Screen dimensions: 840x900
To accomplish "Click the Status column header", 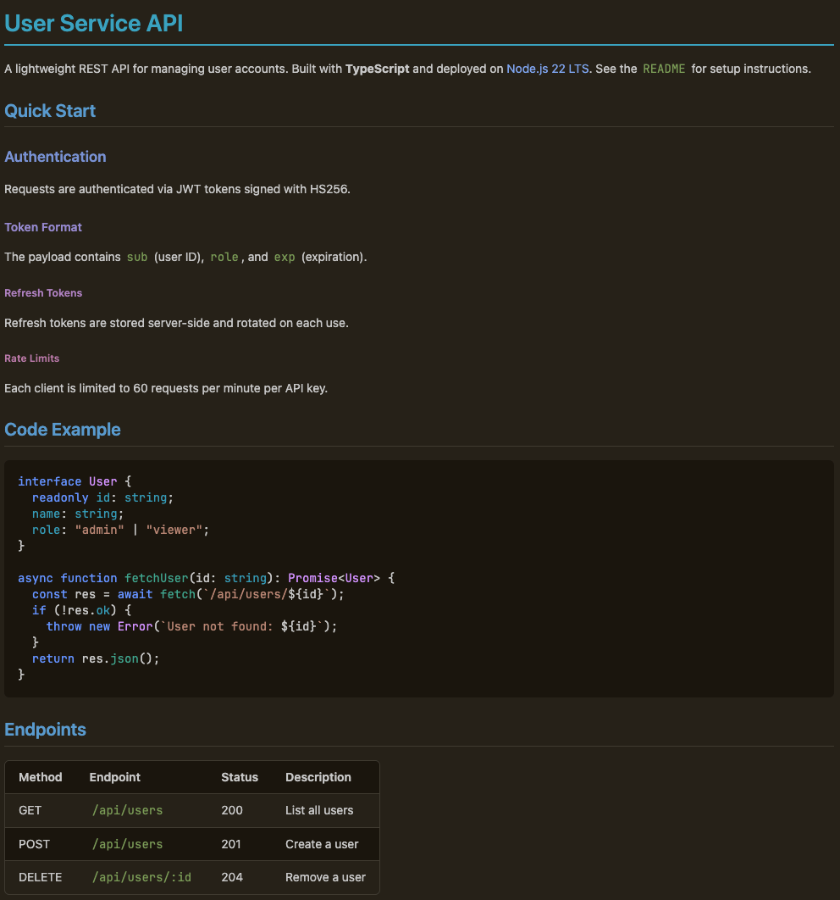I will pyautogui.click(x=240, y=777).
